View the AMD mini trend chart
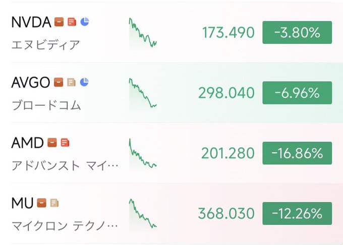This screenshot has height=245, width=343. [143, 154]
